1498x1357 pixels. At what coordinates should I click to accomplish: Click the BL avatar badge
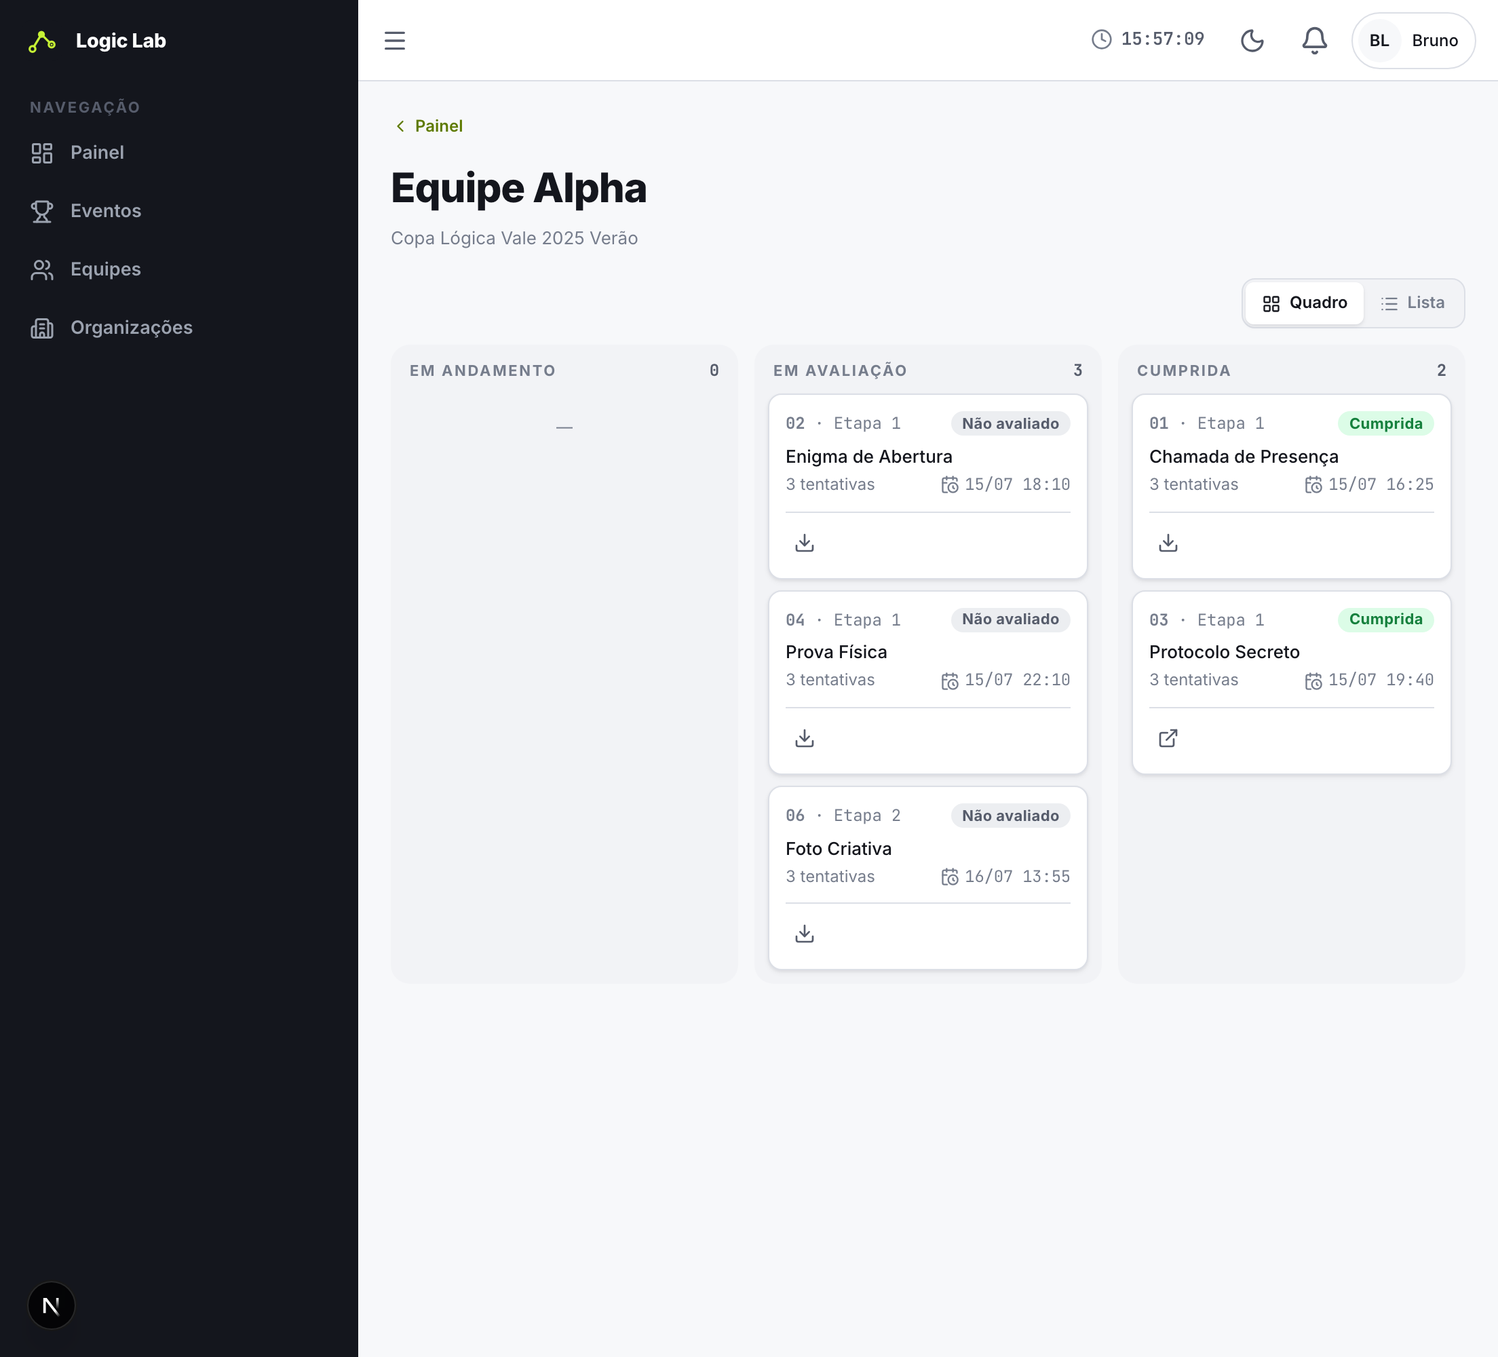point(1379,40)
